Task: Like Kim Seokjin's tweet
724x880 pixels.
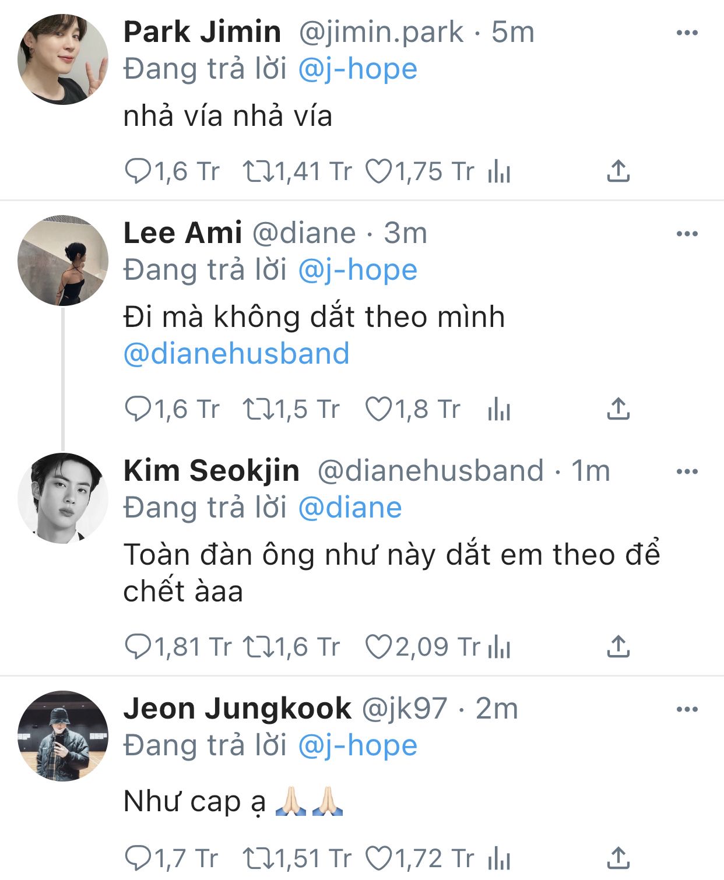Action: (379, 647)
